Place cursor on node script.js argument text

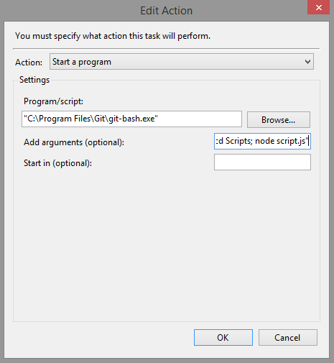point(280,141)
